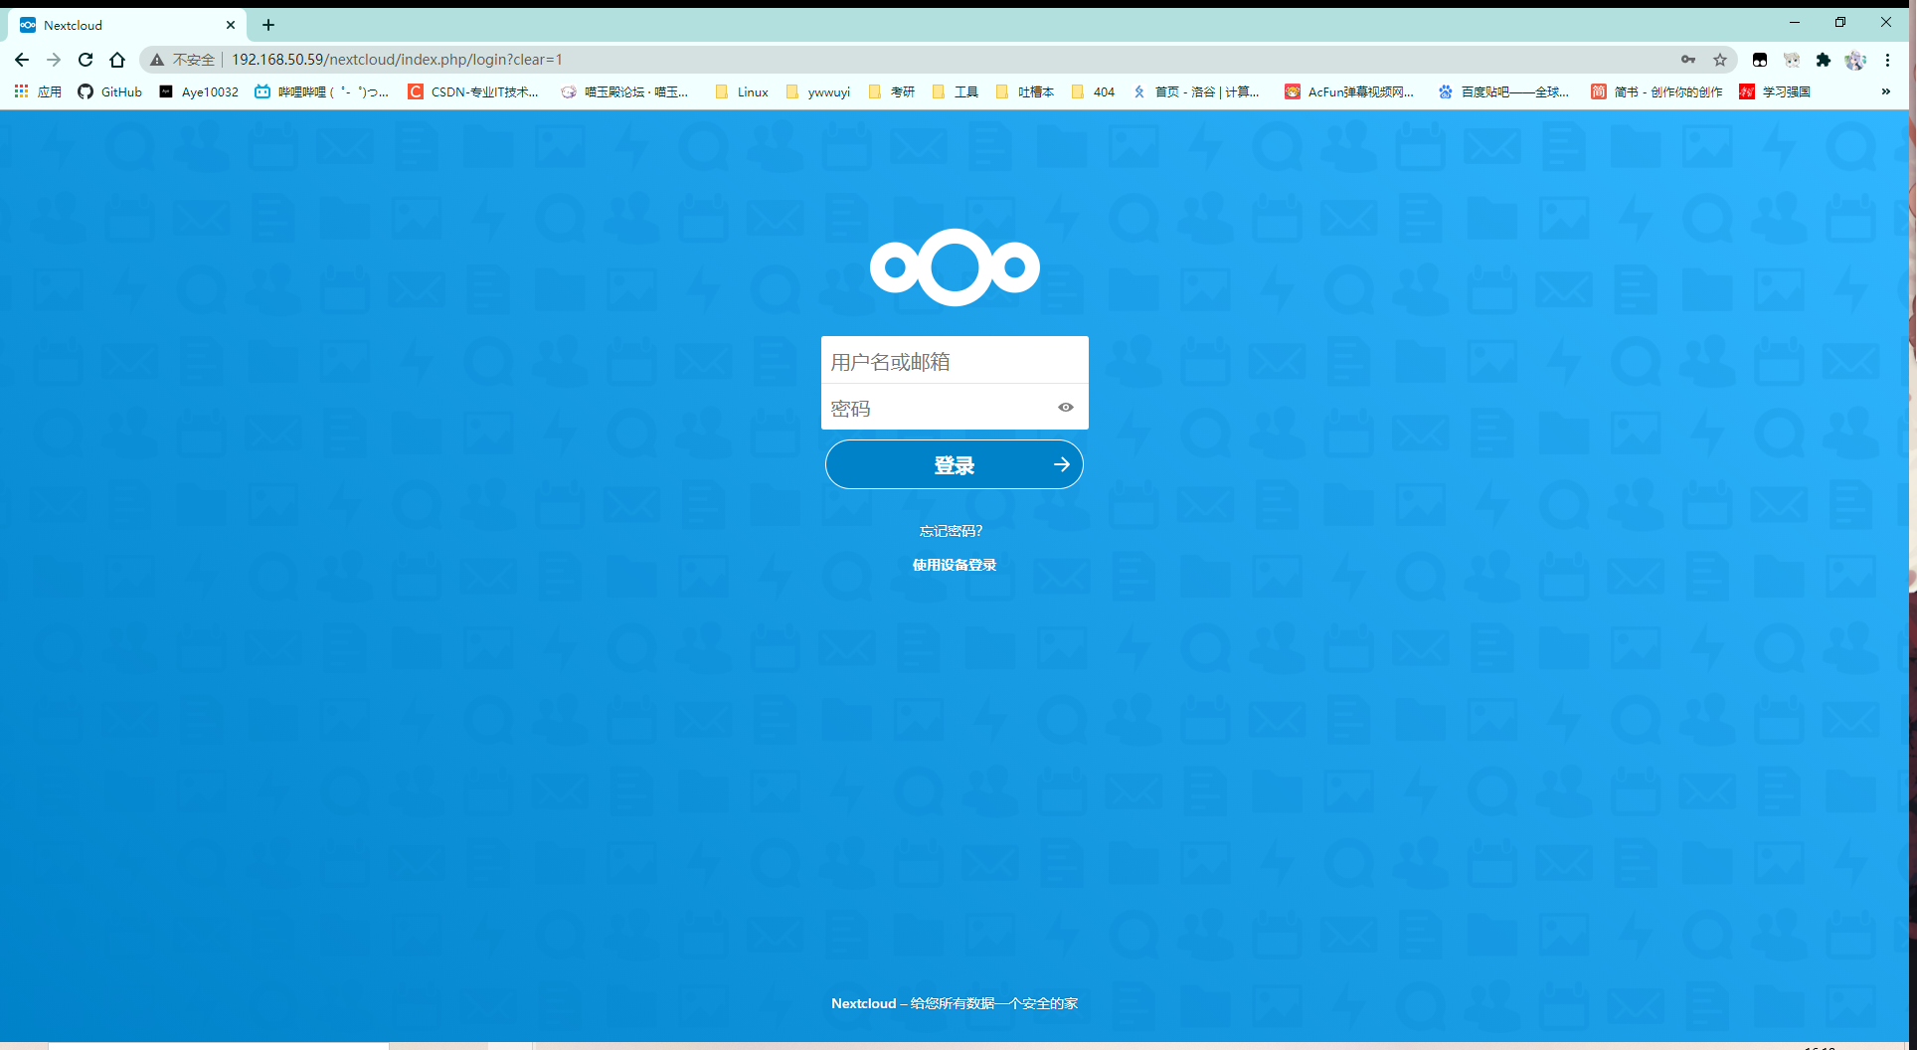This screenshot has width=1917, height=1050.
Task: Select the Nextcloud browser tab
Action: [x=129, y=25]
